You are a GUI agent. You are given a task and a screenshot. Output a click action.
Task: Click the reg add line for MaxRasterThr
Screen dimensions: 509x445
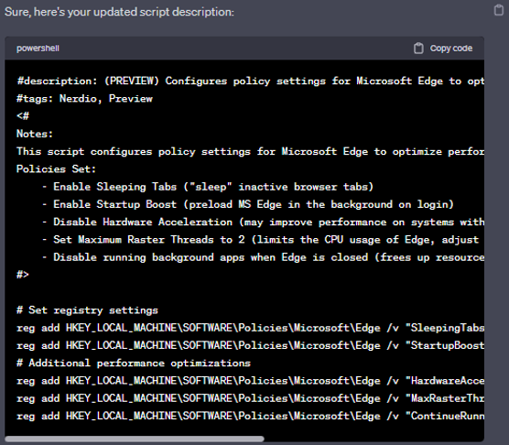coord(250,398)
